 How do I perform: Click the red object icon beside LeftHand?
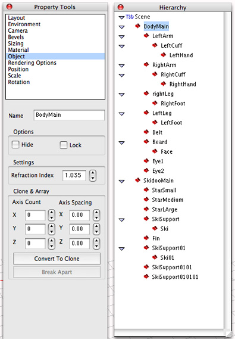(164, 55)
